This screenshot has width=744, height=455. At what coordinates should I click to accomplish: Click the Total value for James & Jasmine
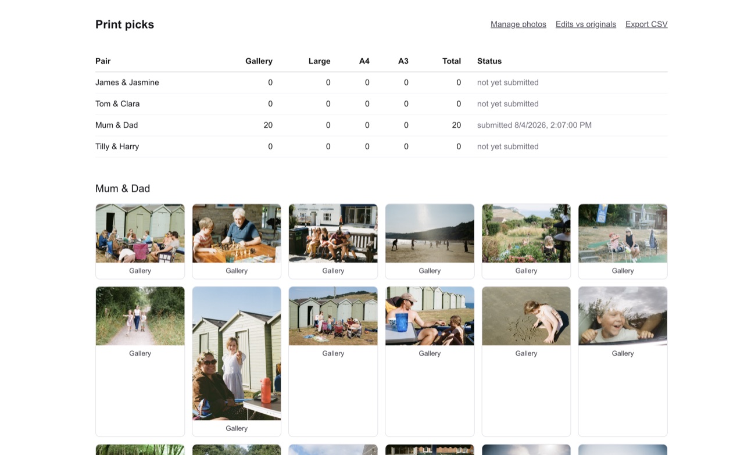pos(459,83)
